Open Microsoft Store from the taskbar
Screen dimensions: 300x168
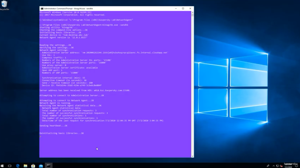click(x=33, y=166)
